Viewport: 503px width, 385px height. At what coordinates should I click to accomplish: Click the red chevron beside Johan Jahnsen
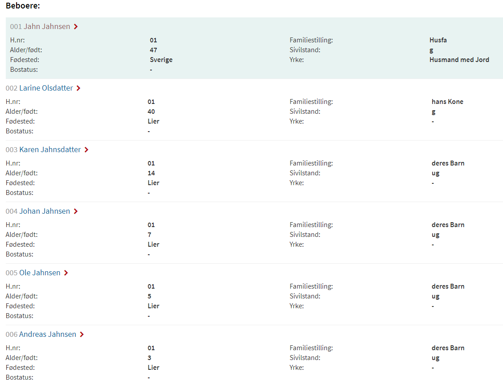[x=76, y=211]
